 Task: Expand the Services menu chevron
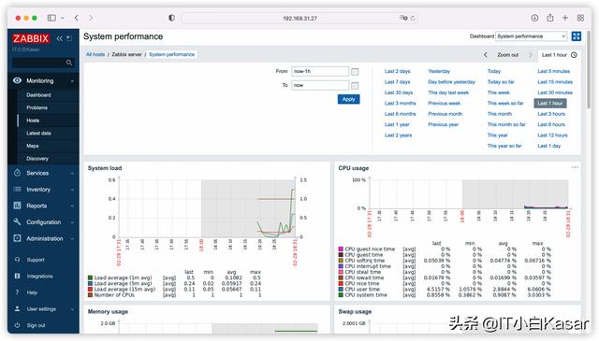[x=72, y=173]
